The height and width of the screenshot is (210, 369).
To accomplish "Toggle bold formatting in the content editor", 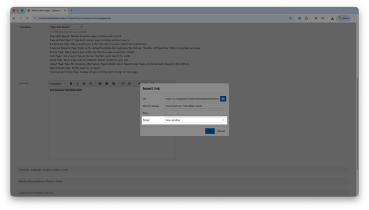I will coord(71,84).
